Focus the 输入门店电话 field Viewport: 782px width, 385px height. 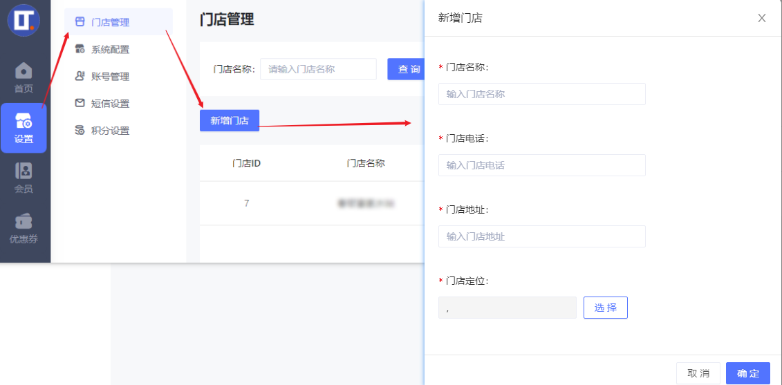pyautogui.click(x=541, y=165)
